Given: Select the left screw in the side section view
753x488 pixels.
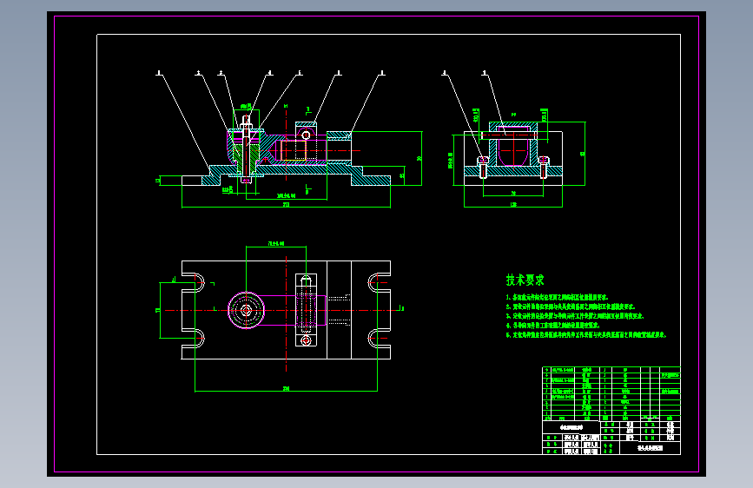Looking at the screenshot, I should pyautogui.click(x=483, y=167).
